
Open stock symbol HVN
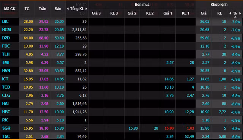[6, 71]
